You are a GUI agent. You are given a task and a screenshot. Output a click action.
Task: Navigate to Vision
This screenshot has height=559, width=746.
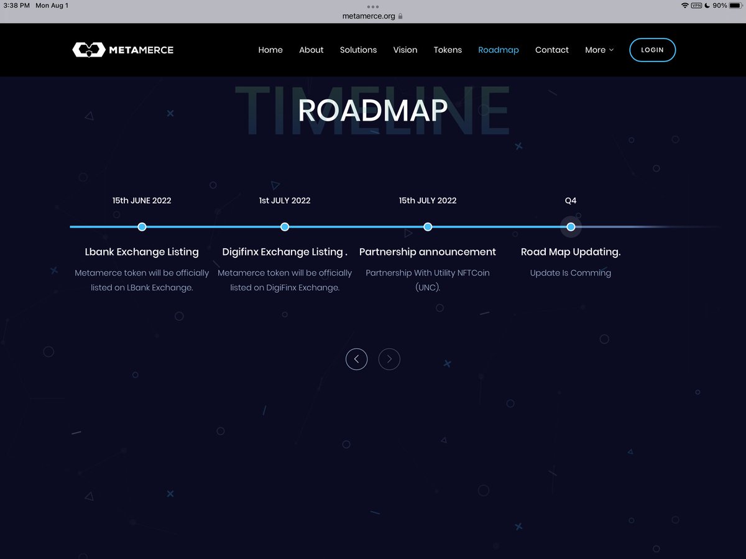click(405, 50)
